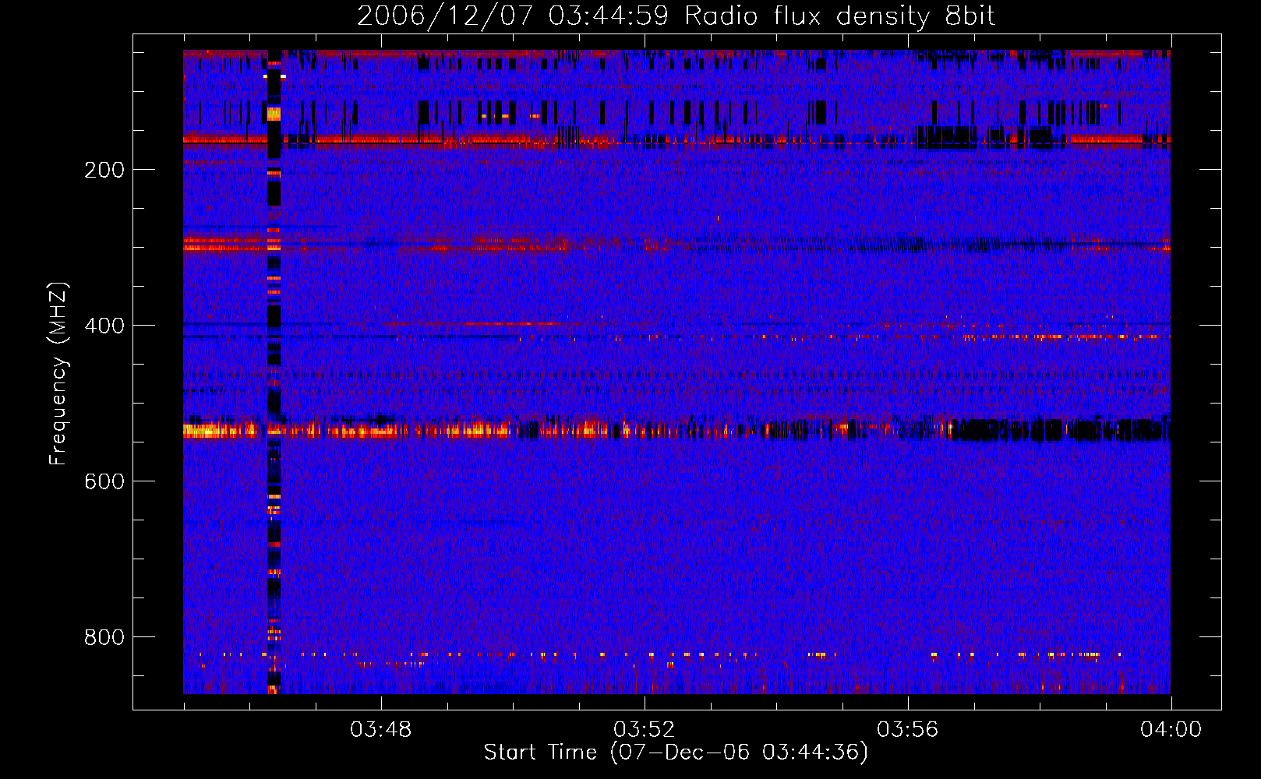Viewport: 1261px width, 779px height.
Task: Click the 03:56 time tick label
Action: (907, 730)
